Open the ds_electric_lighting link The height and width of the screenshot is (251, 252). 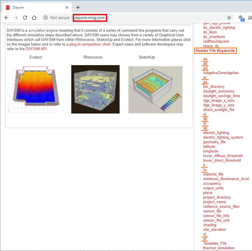tap(219, 28)
